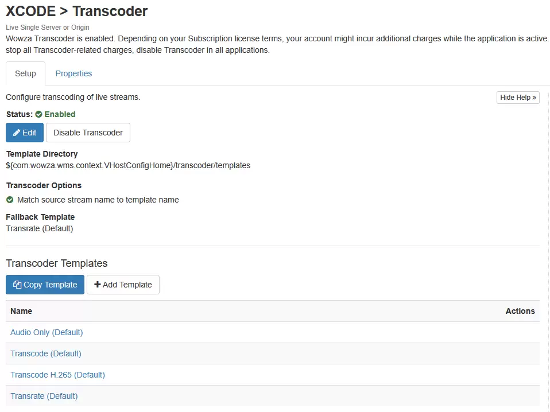Click the Name column header
This screenshot has height=412, width=550.
pyautogui.click(x=21, y=312)
